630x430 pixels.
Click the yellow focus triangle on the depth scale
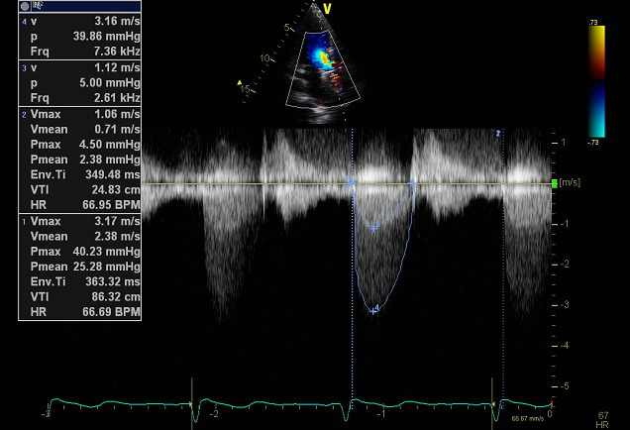[241, 83]
